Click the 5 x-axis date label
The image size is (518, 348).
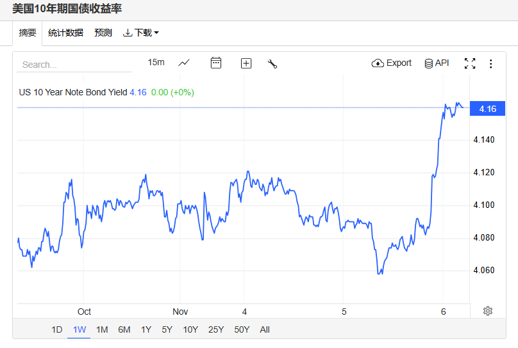[344, 312]
